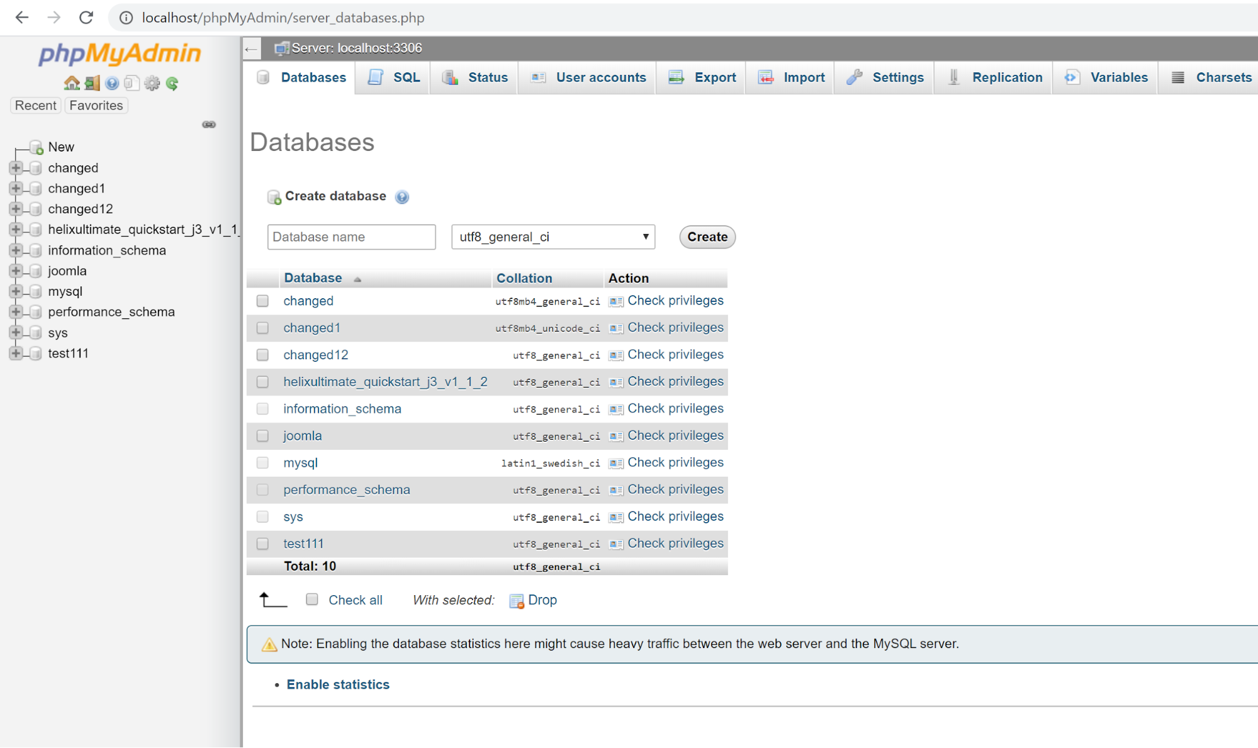Screen dimensions: 1258x748
Task: Expand the changed12 database tree node
Action: pyautogui.click(x=16, y=209)
